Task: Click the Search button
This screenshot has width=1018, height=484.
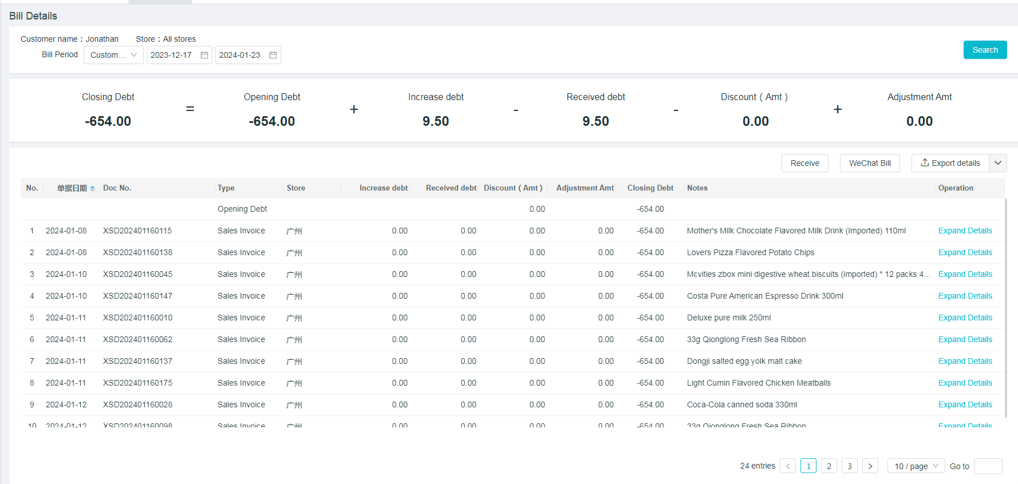Action: (x=984, y=50)
